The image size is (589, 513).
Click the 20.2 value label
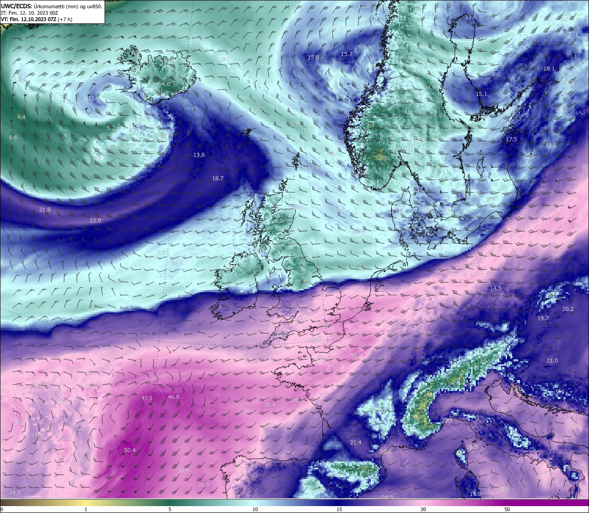tap(568, 309)
